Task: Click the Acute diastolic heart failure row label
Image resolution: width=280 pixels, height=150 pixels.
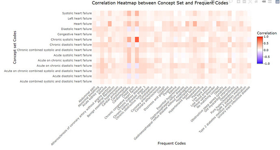Action: coord(72,76)
